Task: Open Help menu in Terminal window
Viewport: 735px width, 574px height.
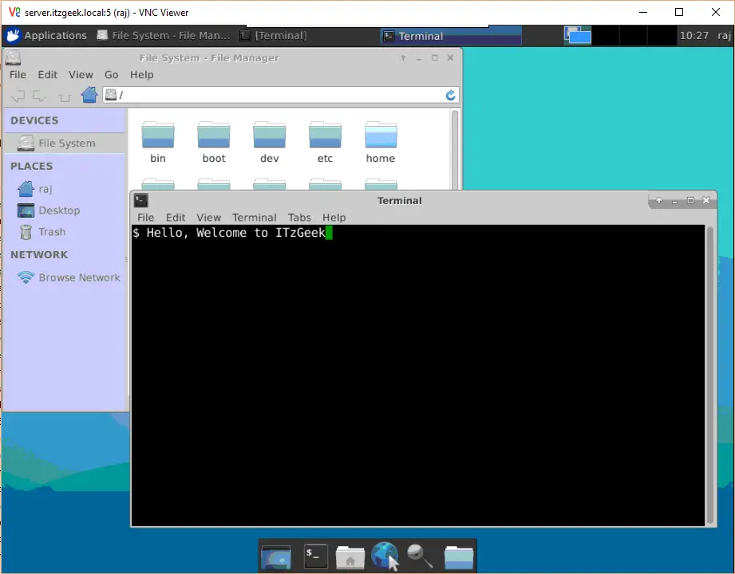Action: pos(334,218)
